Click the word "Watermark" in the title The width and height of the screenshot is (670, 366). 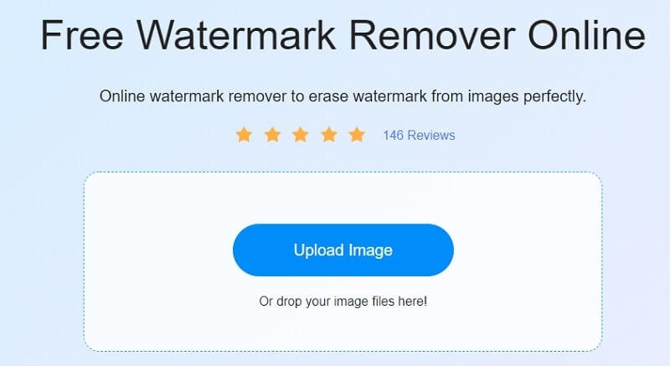pos(236,35)
